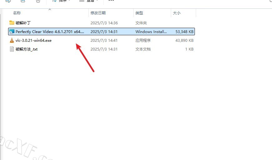This screenshot has width=272, height=160.
Task: Open the 查看 view dropdown
Action: click(x=88, y=1)
